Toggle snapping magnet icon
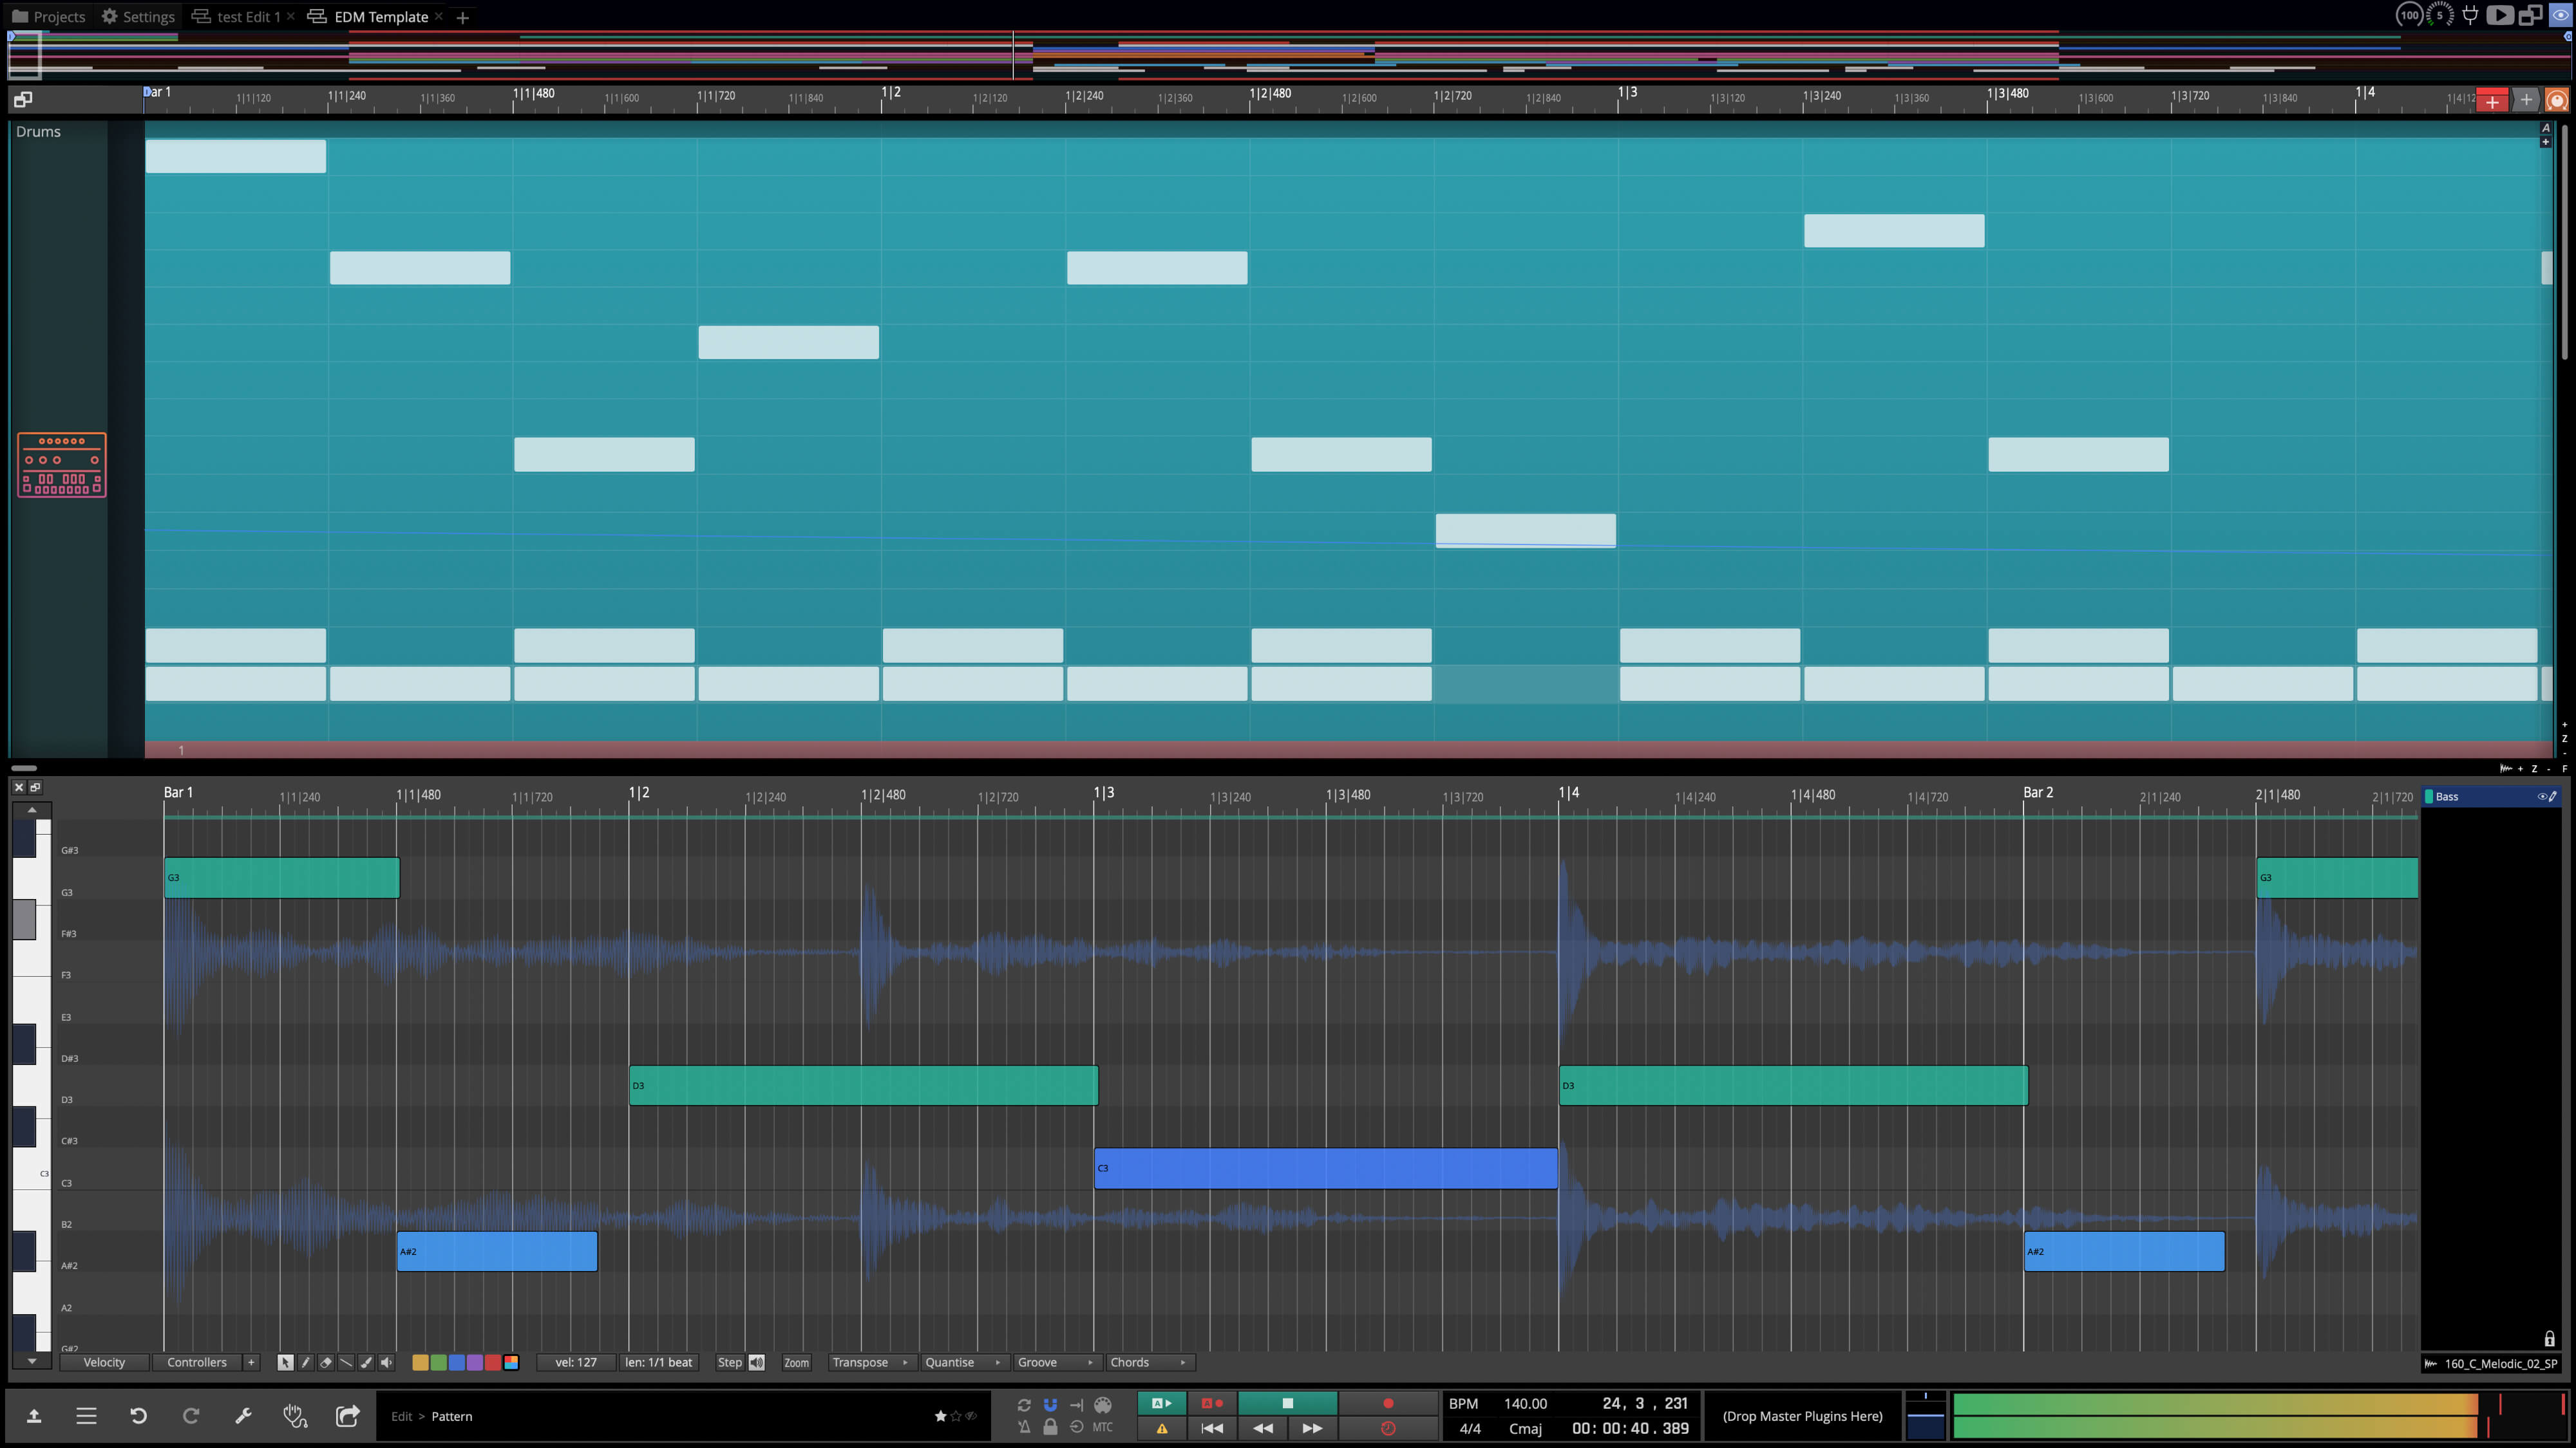 pyautogui.click(x=1050, y=1404)
